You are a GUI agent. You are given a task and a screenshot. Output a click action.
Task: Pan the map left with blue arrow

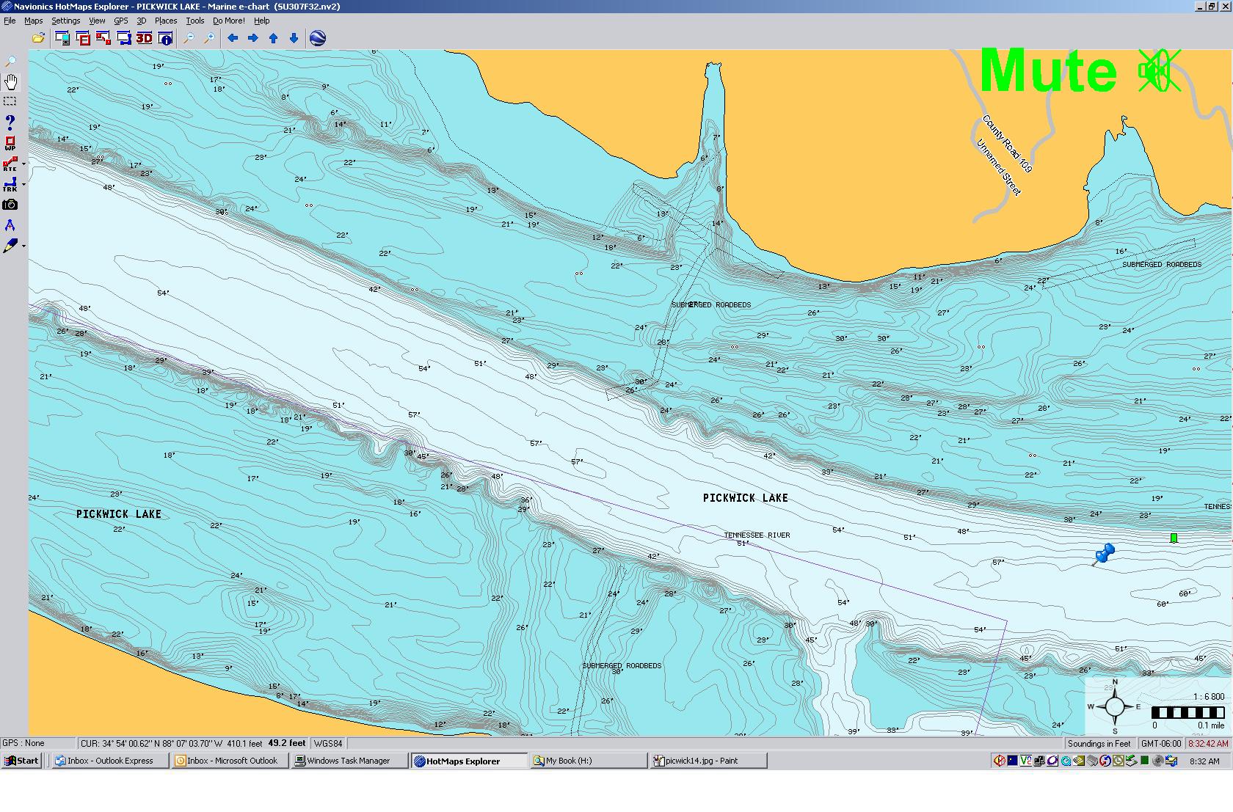click(233, 38)
